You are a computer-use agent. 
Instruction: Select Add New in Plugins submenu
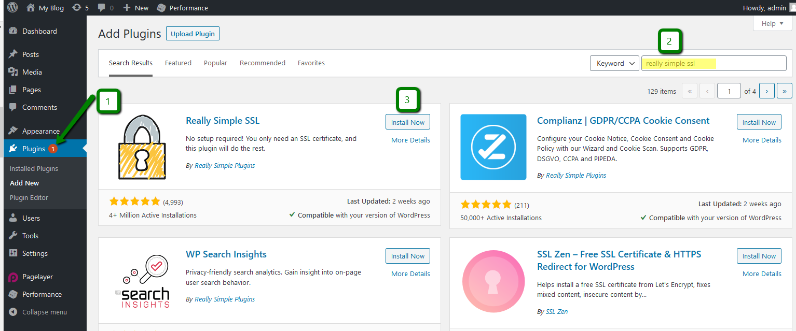pos(24,183)
